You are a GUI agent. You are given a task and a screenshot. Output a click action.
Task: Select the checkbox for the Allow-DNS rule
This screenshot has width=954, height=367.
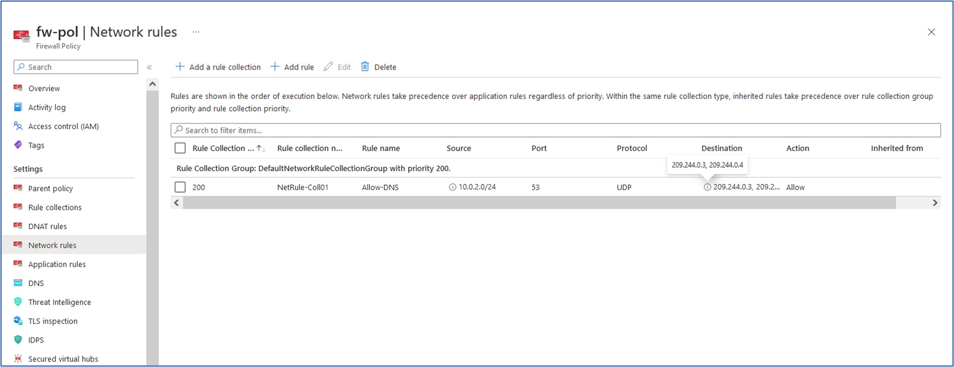[180, 187]
